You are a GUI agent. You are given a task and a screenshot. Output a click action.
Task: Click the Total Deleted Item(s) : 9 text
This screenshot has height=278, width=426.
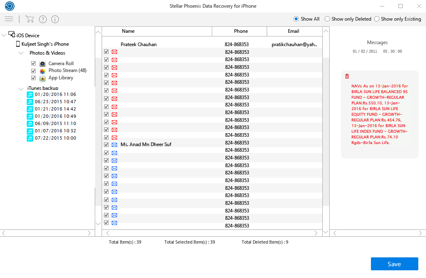(265, 242)
